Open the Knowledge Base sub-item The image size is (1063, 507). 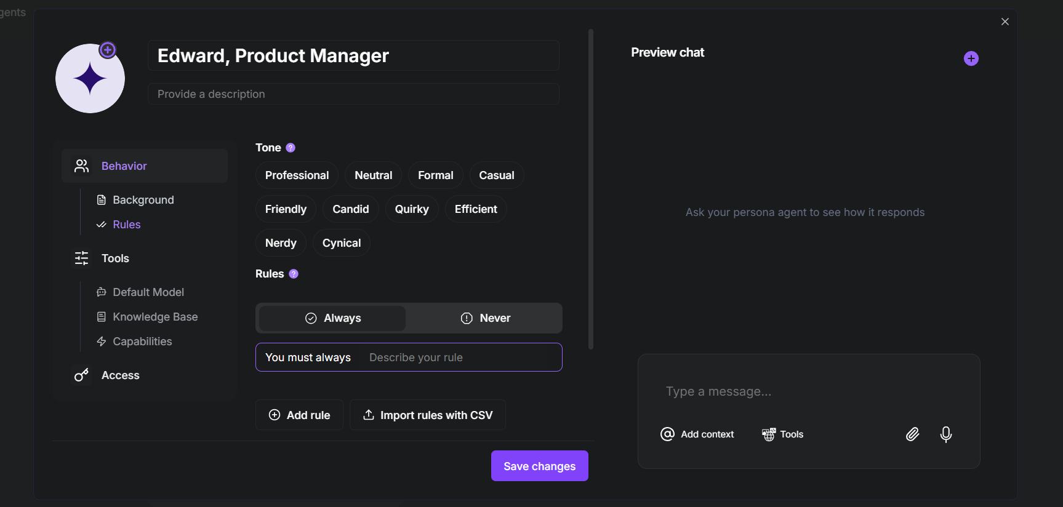coord(155,317)
